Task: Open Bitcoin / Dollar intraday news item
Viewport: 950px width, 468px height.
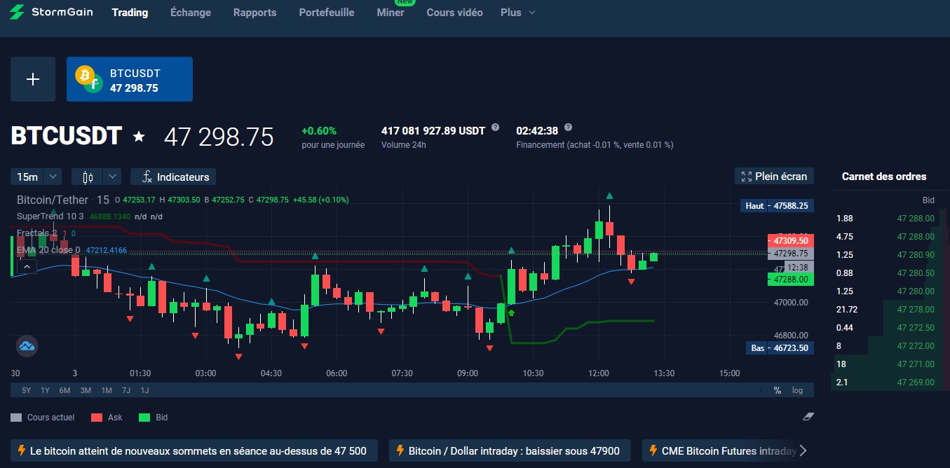Action: click(510, 450)
